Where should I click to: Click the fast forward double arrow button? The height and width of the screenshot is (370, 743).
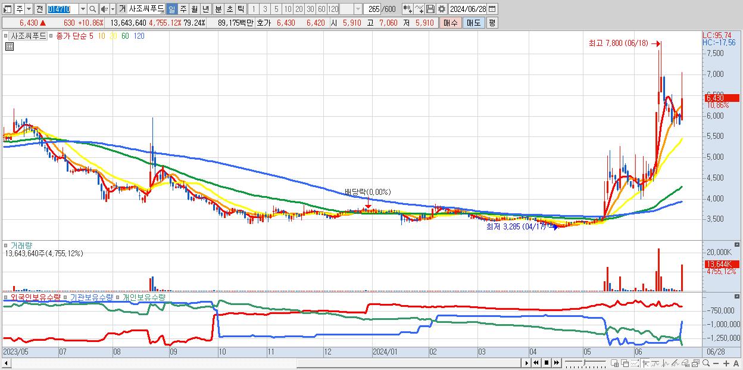click(556, 363)
